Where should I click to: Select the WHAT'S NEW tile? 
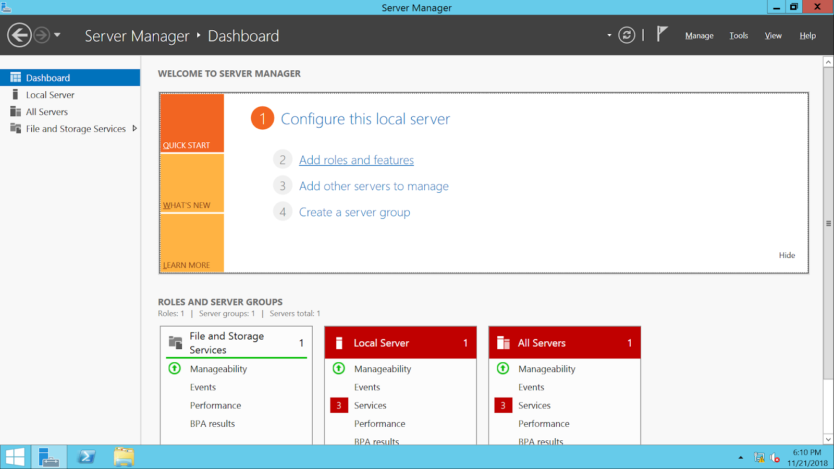192,183
